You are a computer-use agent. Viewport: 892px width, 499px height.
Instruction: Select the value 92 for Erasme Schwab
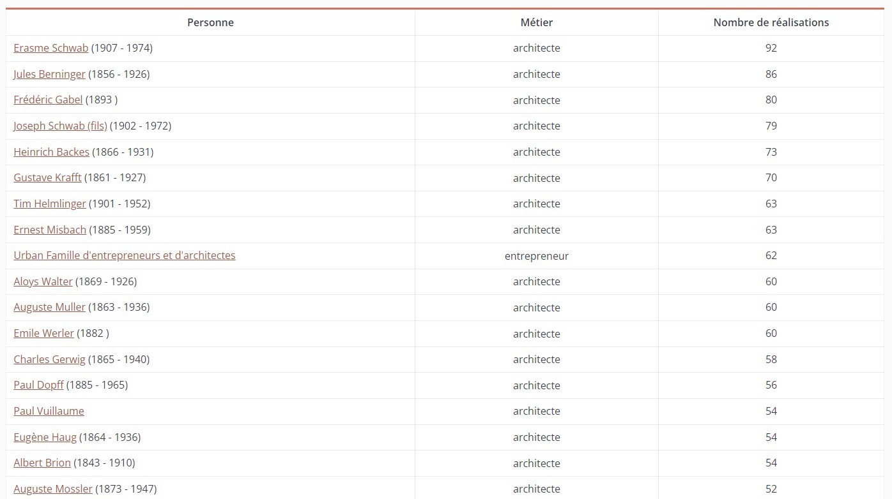pyautogui.click(x=771, y=48)
